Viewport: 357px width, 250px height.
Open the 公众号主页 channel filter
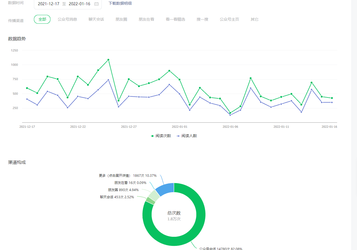tap(229, 19)
